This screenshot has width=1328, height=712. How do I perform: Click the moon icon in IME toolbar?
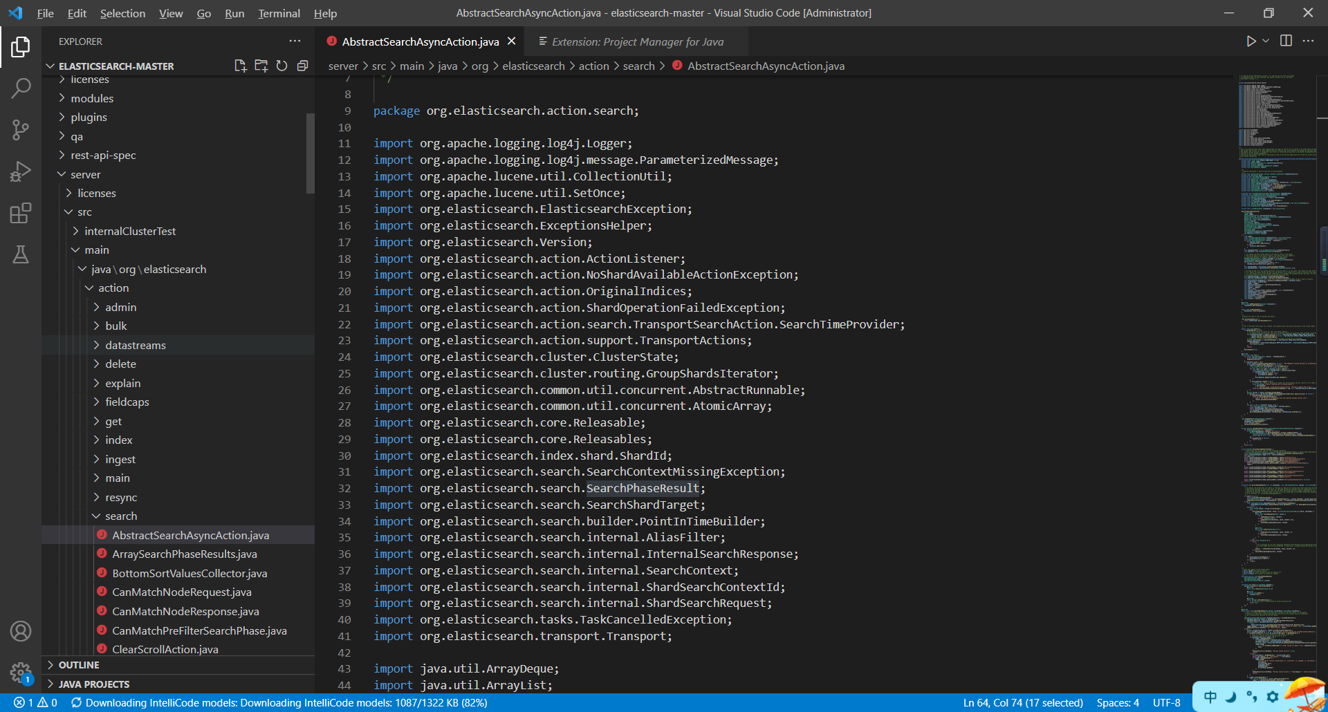(x=1230, y=697)
